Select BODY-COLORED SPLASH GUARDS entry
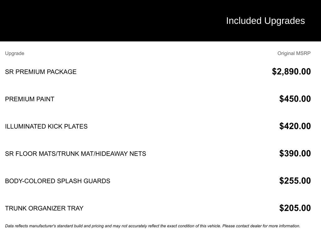 coord(58,181)
